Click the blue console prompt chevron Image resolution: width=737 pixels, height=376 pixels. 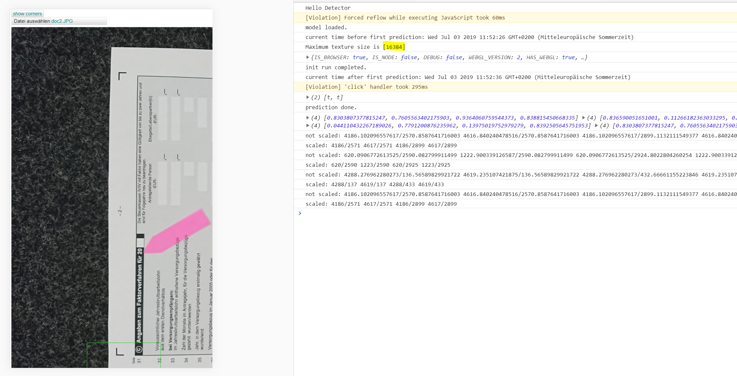300,214
